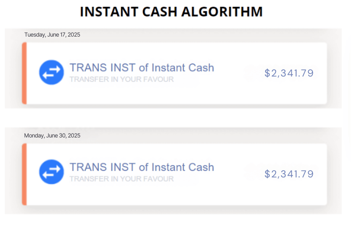Click the blurred box left of June 17 amount

252,73
